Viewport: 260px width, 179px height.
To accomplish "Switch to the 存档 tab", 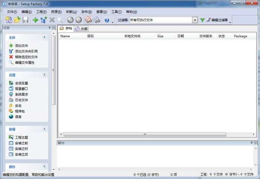I will tap(66, 28).
